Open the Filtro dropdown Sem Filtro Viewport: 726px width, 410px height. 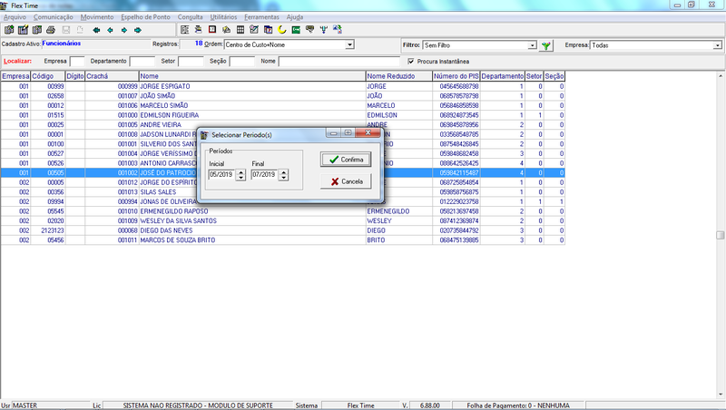(533, 45)
